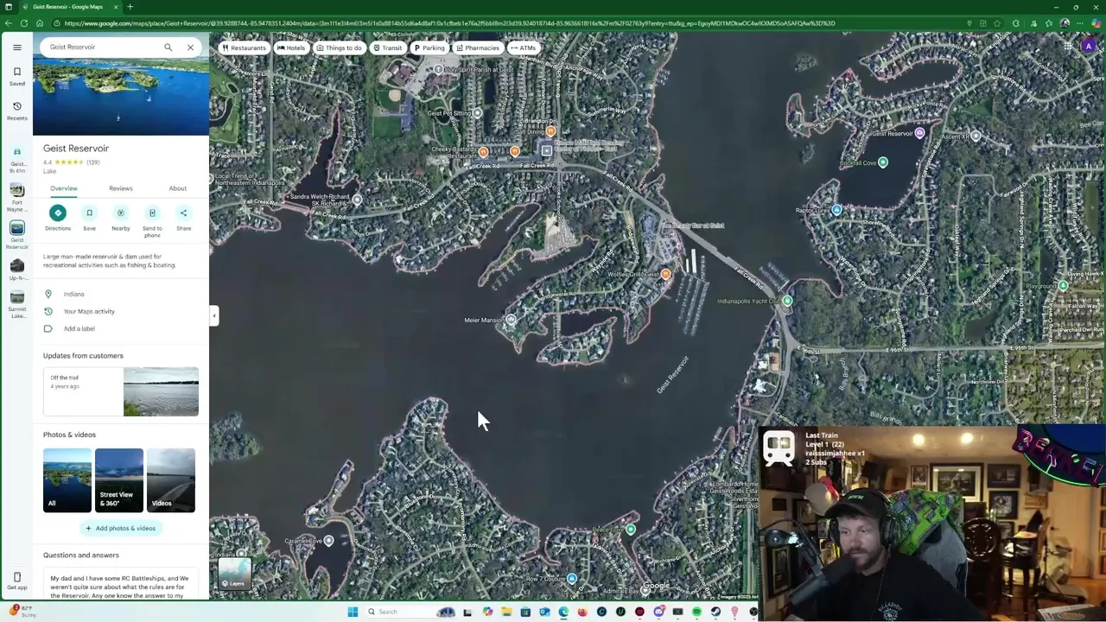Search Nearby Geist Reservoir

coord(120,218)
